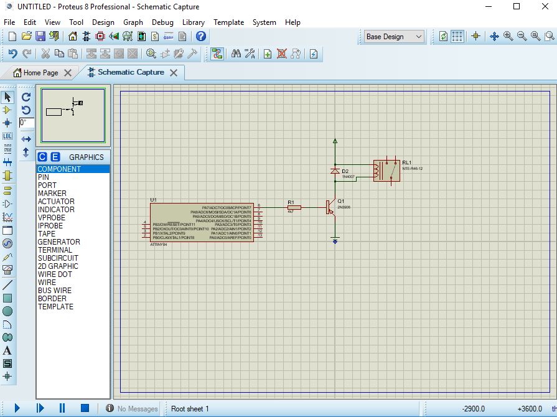The image size is (557, 417).
Task: Toggle the grid display button
Action: pos(457,37)
